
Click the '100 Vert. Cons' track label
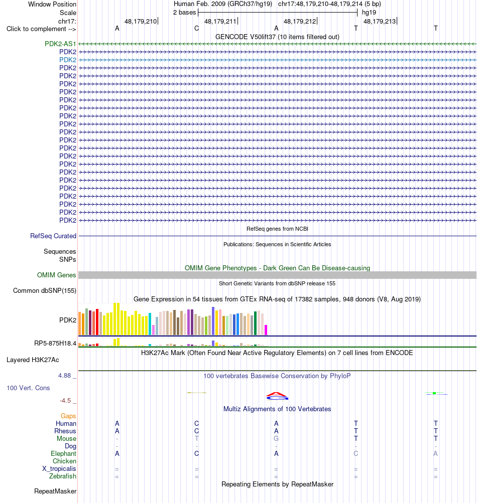(x=28, y=388)
